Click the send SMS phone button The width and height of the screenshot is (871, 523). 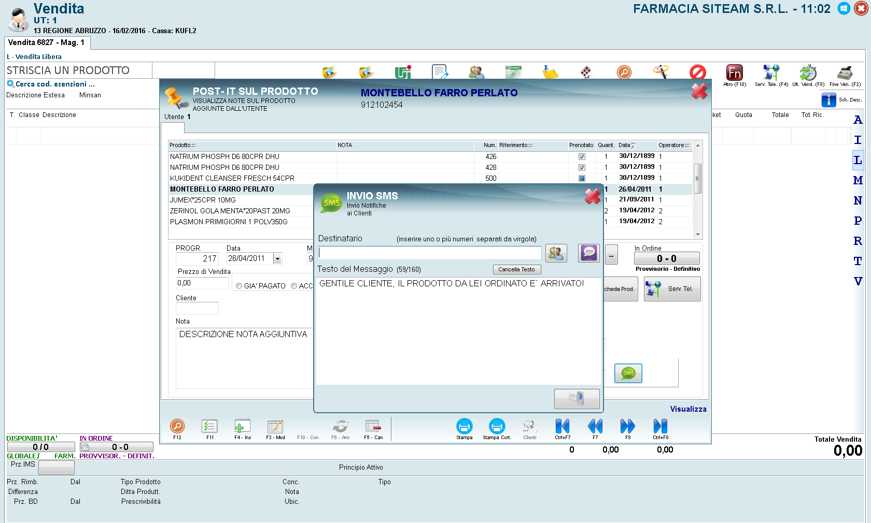point(577,399)
